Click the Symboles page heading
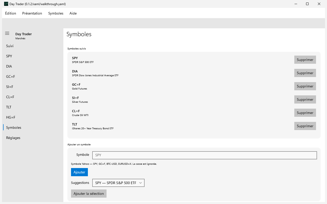 point(79,34)
